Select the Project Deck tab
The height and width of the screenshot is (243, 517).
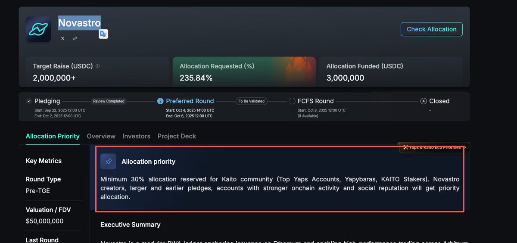point(177,136)
